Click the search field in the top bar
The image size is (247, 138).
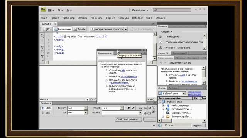[x=172, y=10]
